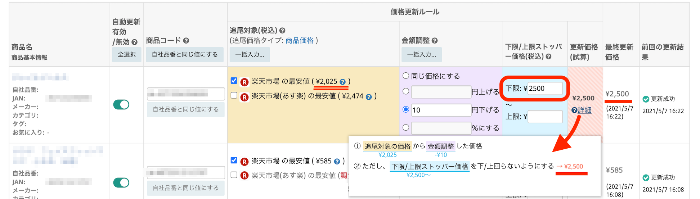
Task: Click help icon beside 金額調整 header
Action: pos(435,41)
